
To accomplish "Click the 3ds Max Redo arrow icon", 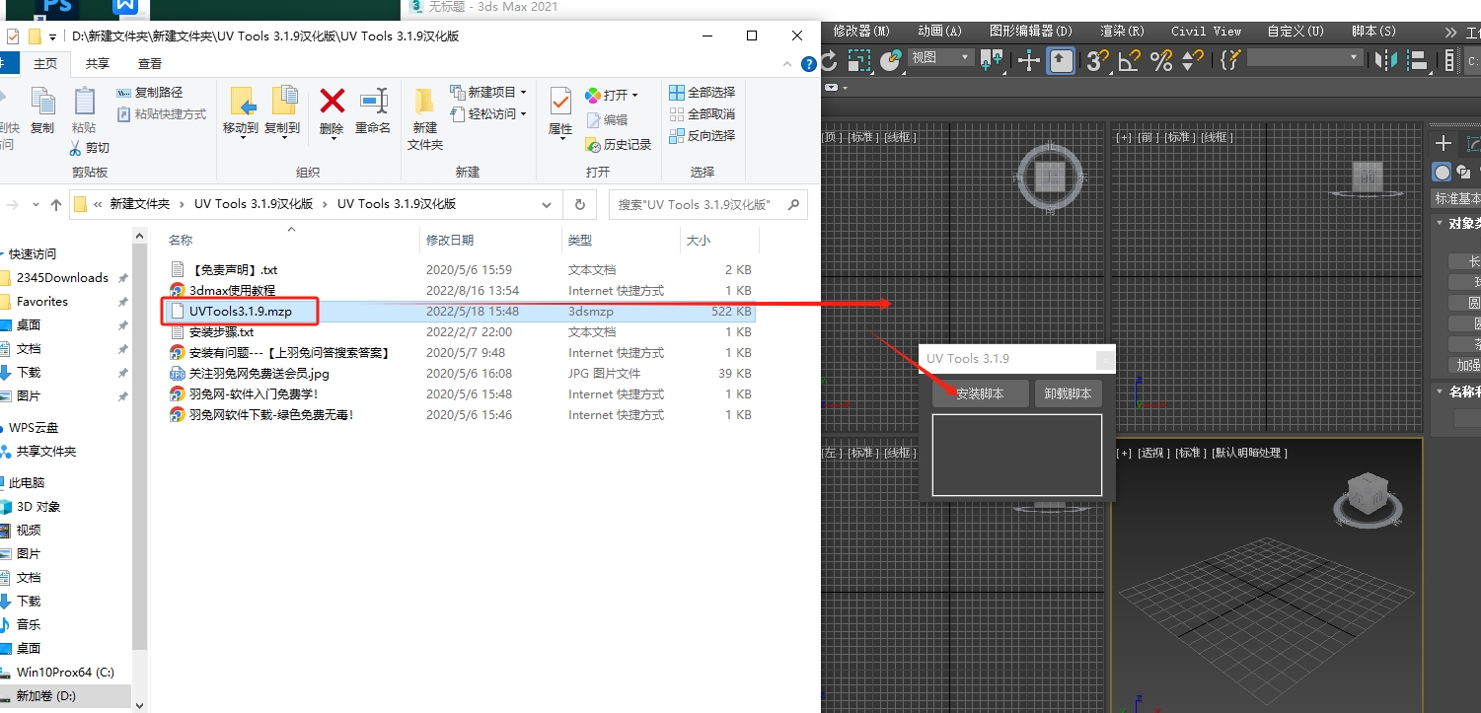I will tap(829, 61).
